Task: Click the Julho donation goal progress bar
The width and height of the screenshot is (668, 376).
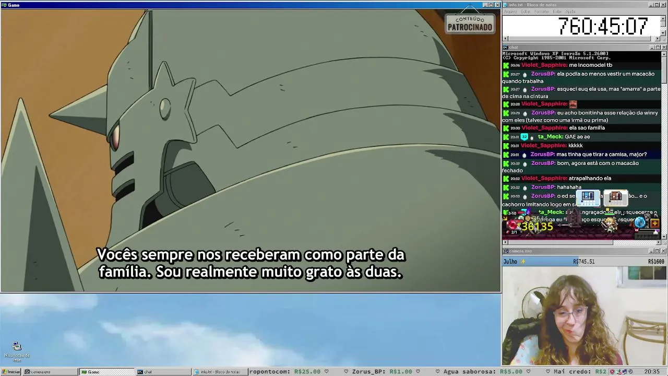Action: coord(584,262)
